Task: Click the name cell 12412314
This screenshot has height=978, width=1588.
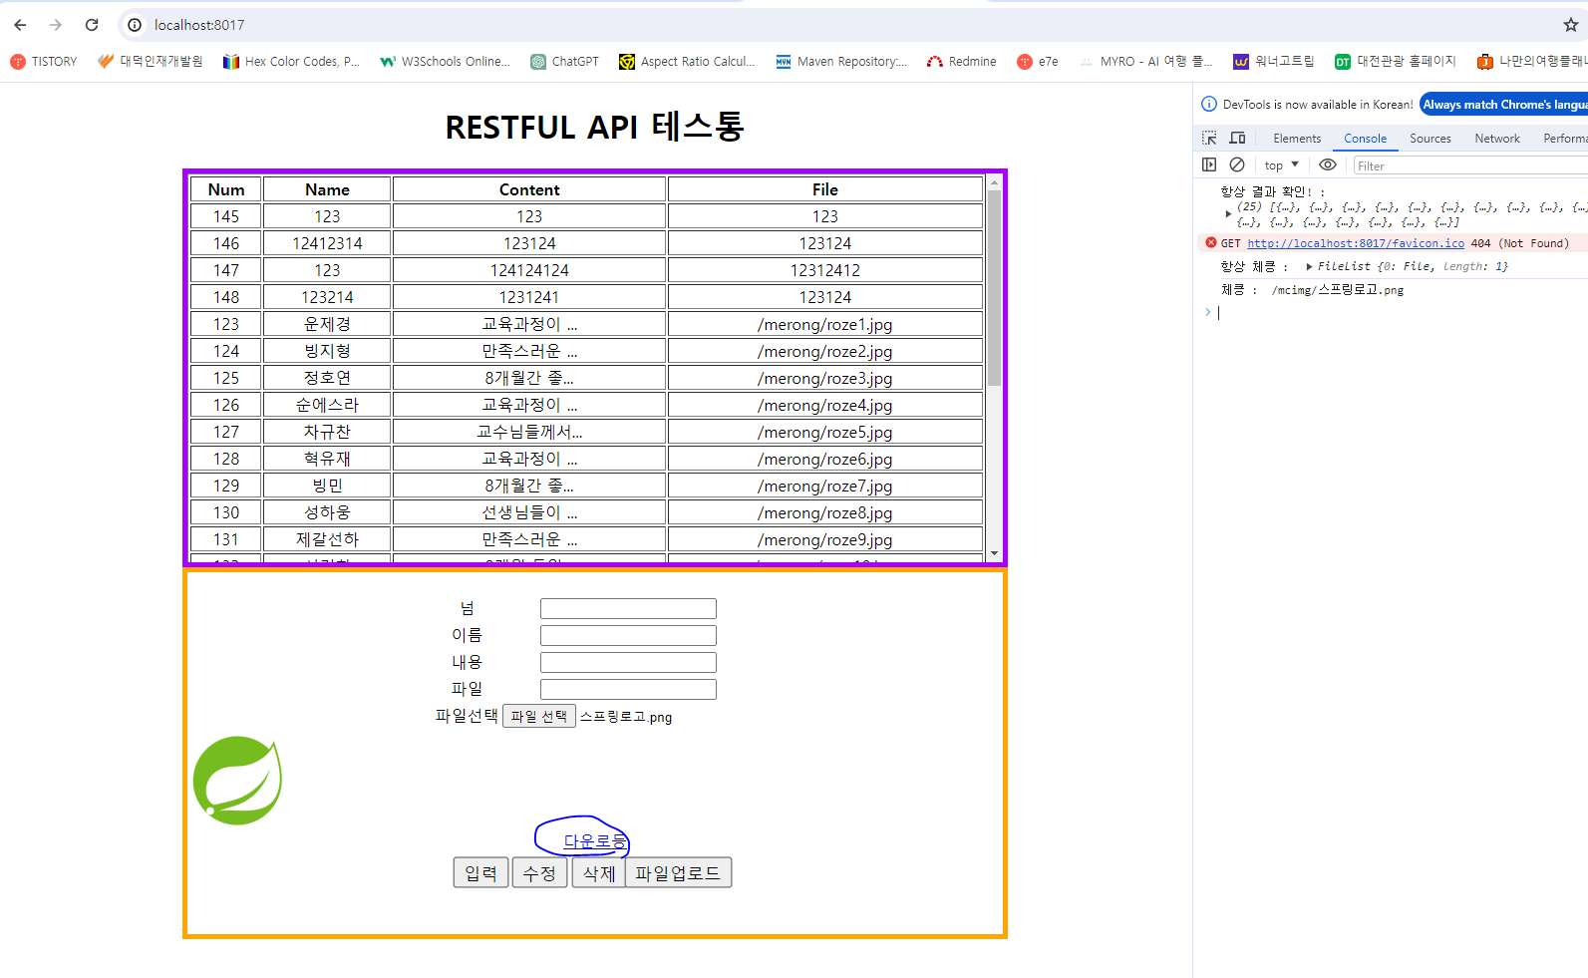Action: [327, 243]
